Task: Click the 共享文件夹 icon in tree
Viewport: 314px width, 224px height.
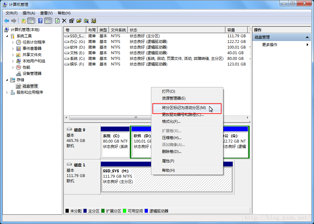Action: pyautogui.click(x=19, y=55)
